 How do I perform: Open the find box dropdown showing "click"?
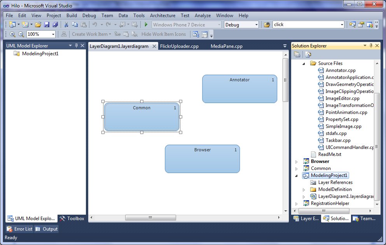pyautogui.click(x=342, y=24)
